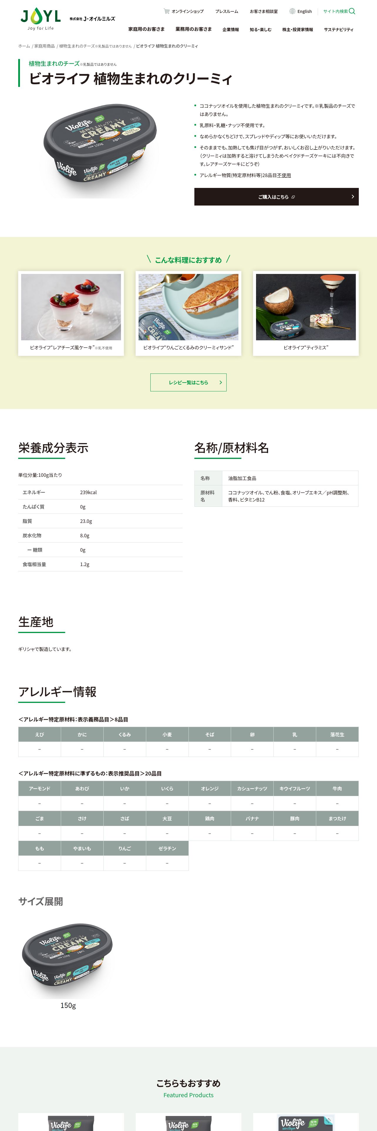Open the サステナビリティ menu
377x1131 pixels.
338,29
